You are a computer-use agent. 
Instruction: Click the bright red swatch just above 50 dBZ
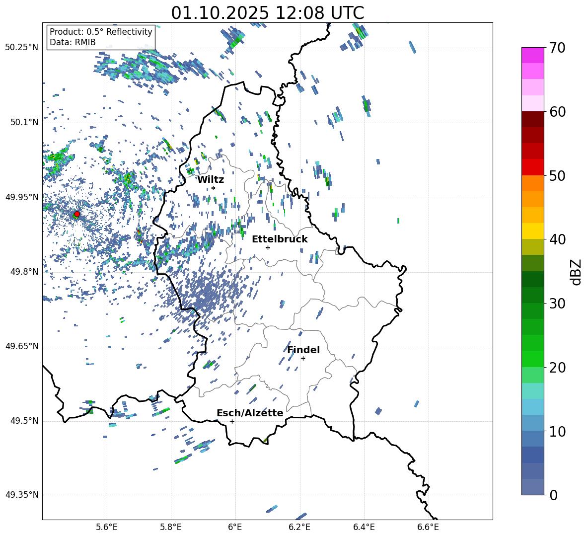click(x=533, y=167)
